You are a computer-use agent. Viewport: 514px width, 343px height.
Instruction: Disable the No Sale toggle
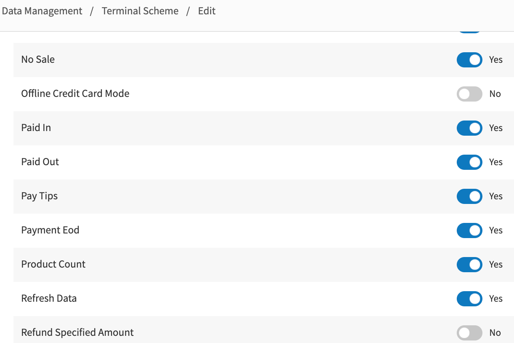click(469, 60)
